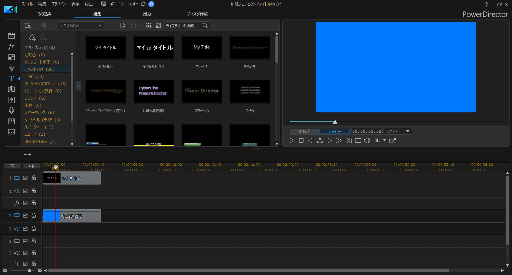Image resolution: width=512 pixels, height=275 pixels.
Task: Switch to the 取り込み tab
Action: pyautogui.click(x=45, y=14)
